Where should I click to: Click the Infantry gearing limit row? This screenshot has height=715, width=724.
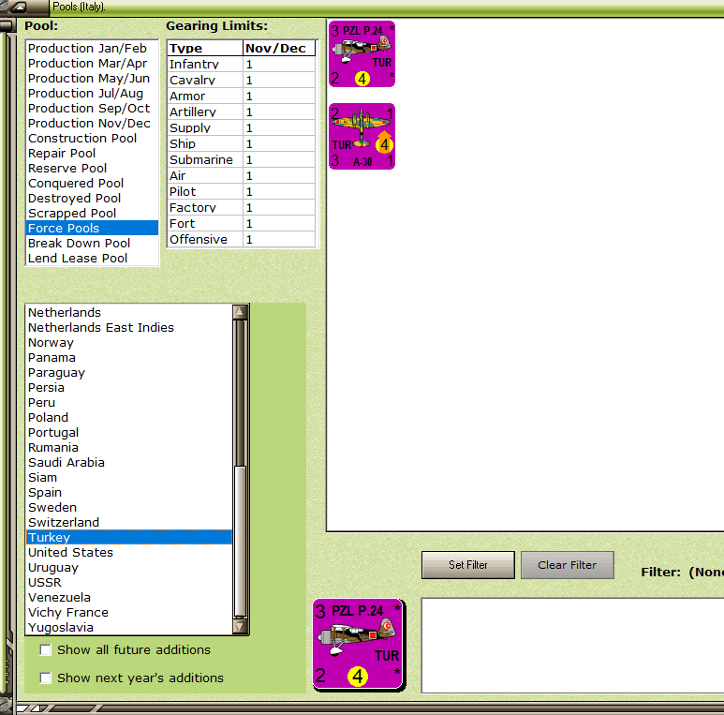(242, 65)
